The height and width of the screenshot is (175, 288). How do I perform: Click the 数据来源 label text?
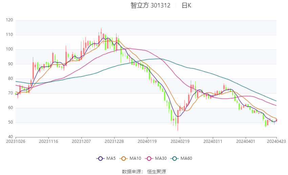tap(131, 172)
